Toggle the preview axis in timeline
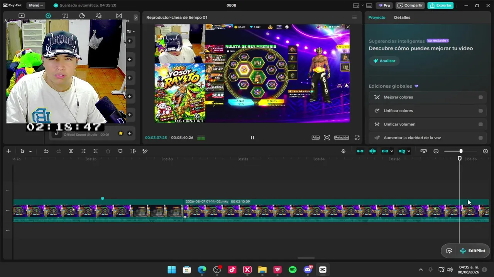494x277 pixels. [x=402, y=151]
